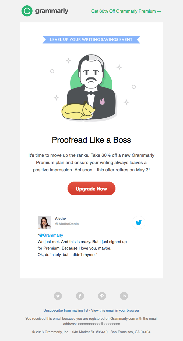Viewport: 183px width, 341px height.
Task: Click the Level Up Your Writing banner
Action: pyautogui.click(x=91, y=40)
